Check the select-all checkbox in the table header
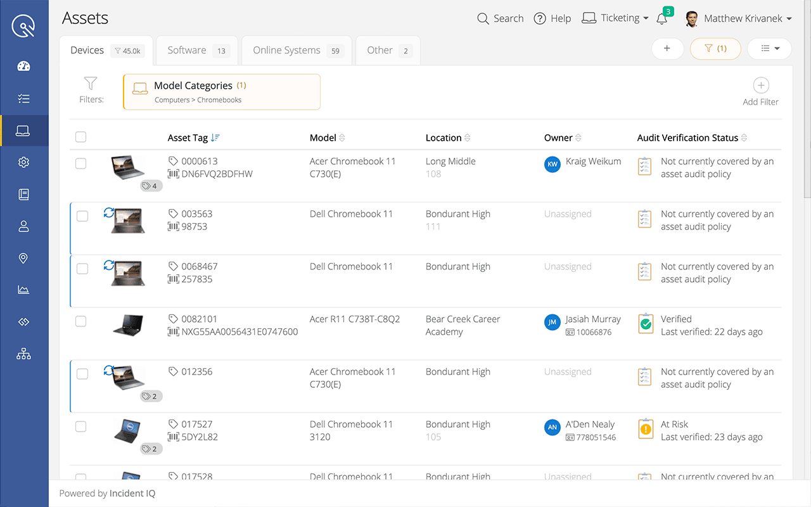The height and width of the screenshot is (507, 811). 80,136
